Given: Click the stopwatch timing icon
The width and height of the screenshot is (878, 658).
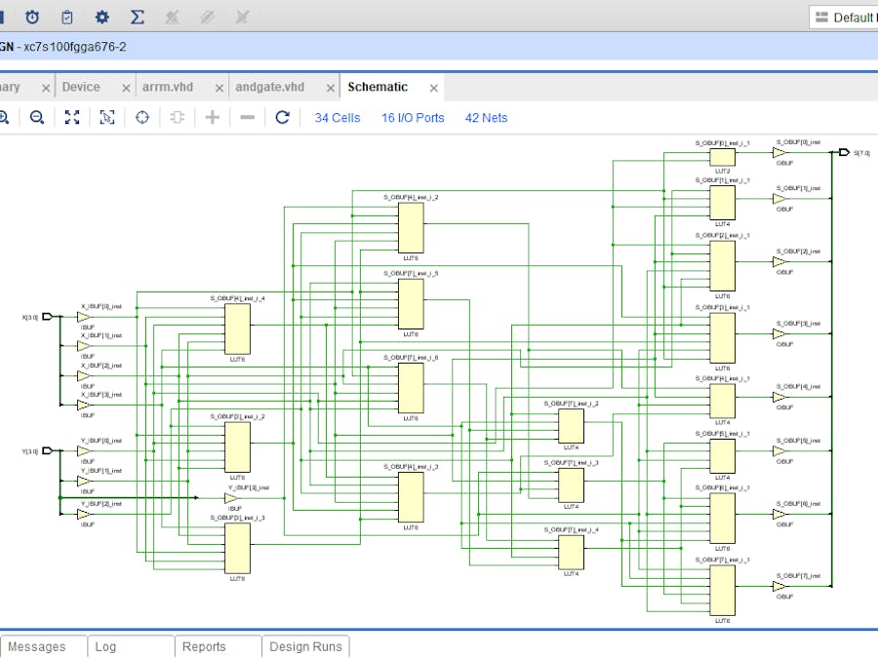Looking at the screenshot, I should pos(32,17).
